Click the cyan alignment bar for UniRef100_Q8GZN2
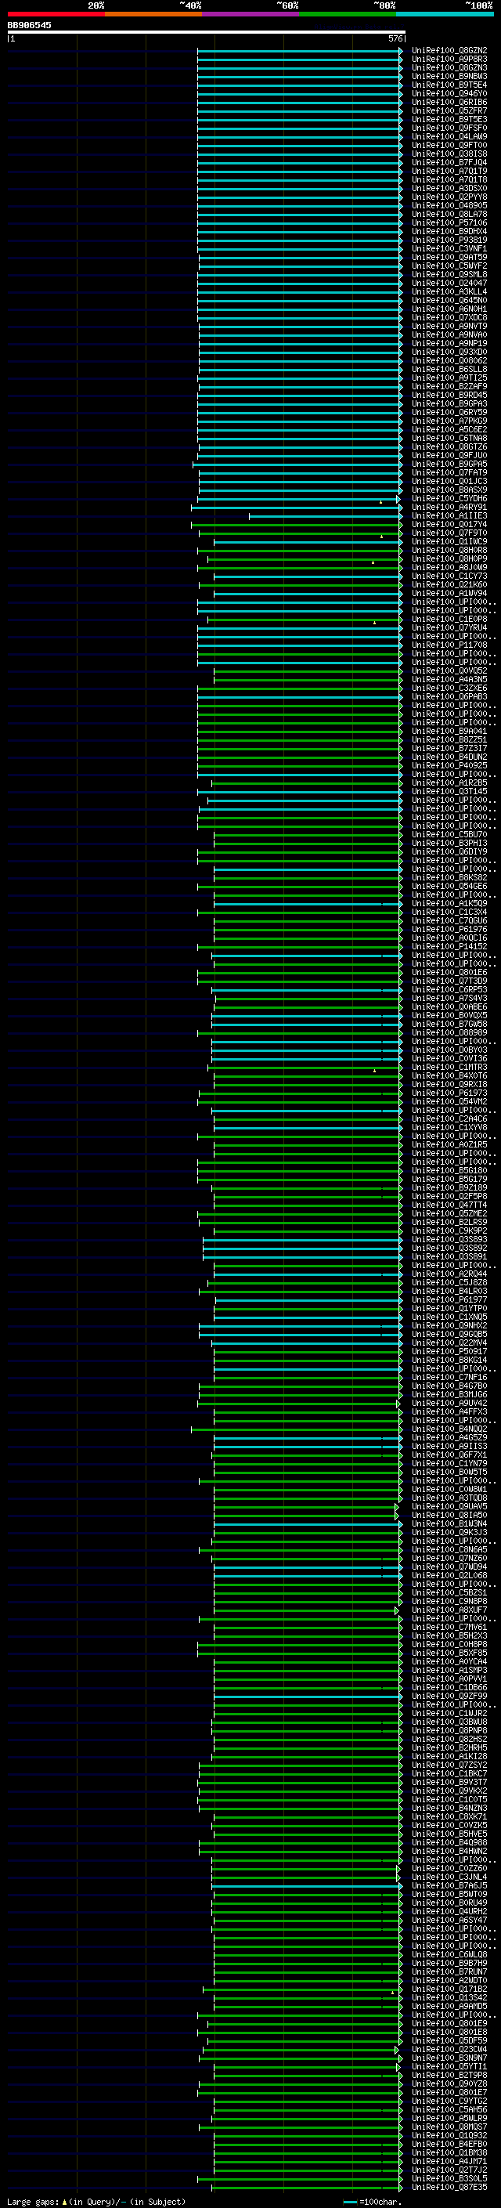501x2208 pixels. point(300,51)
